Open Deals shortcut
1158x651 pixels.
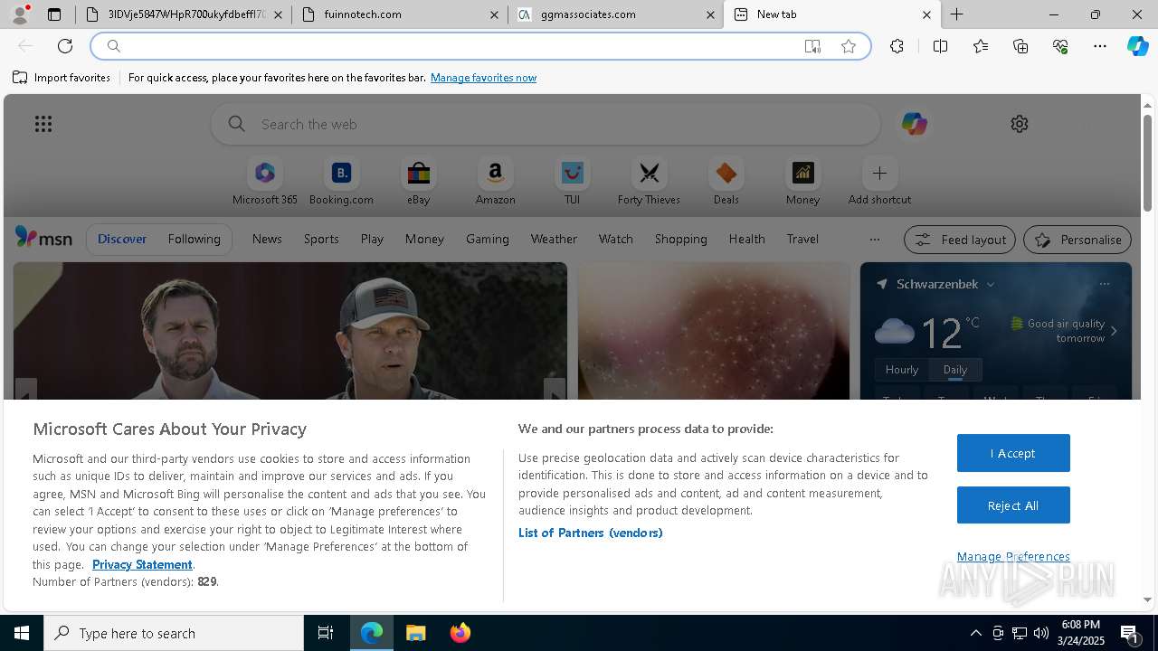pyautogui.click(x=726, y=181)
